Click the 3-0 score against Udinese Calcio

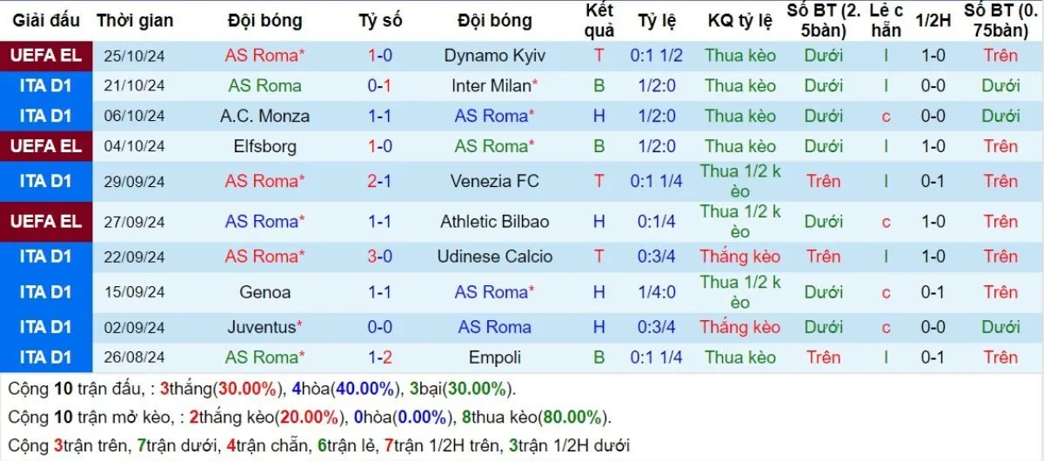(380, 257)
